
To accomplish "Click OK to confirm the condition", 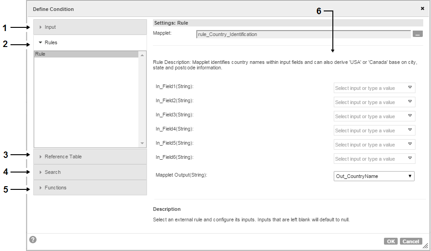I will click(x=391, y=241).
